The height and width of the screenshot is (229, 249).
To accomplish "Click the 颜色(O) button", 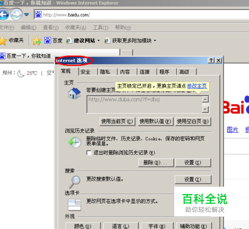I will (83, 226).
